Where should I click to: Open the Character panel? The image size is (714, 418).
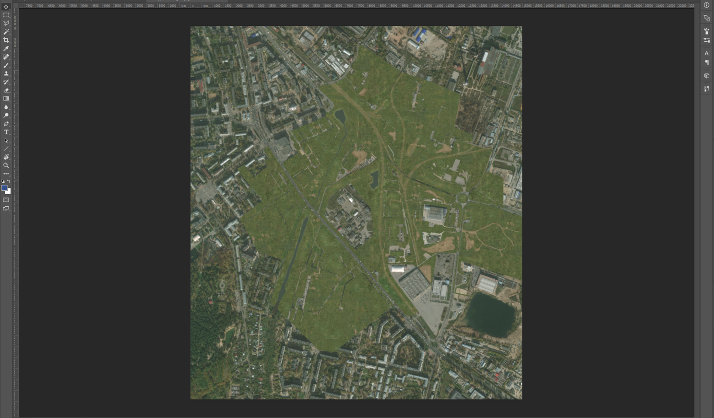point(706,53)
